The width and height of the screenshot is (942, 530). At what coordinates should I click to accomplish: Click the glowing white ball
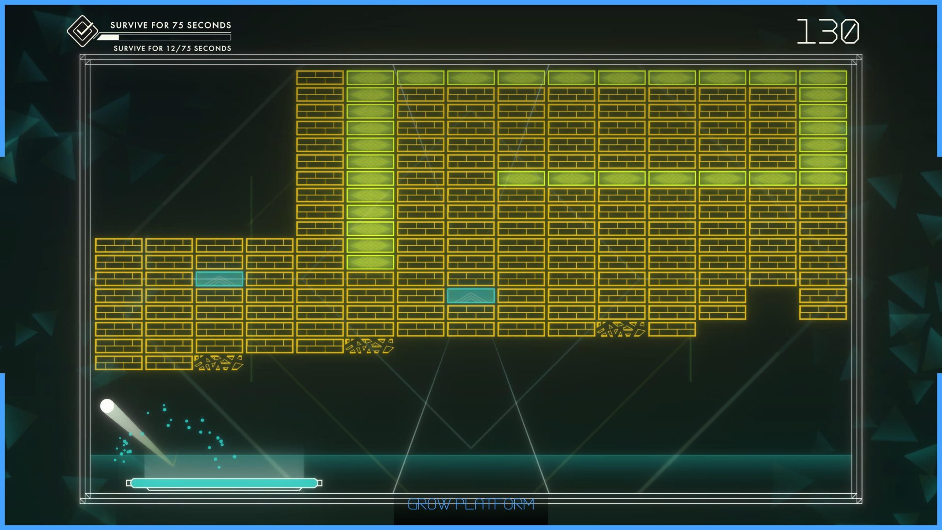point(107,406)
